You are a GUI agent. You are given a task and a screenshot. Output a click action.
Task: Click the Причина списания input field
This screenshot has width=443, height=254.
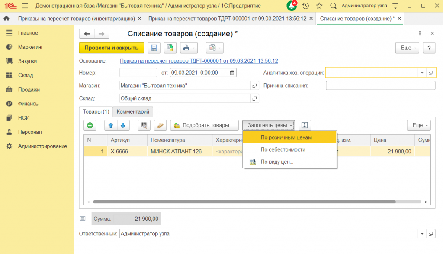tap(380, 86)
